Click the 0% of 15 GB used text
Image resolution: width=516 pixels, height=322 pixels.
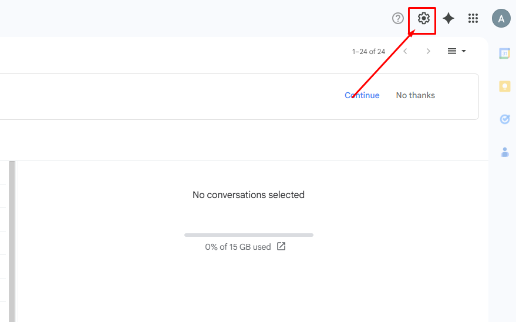238,247
